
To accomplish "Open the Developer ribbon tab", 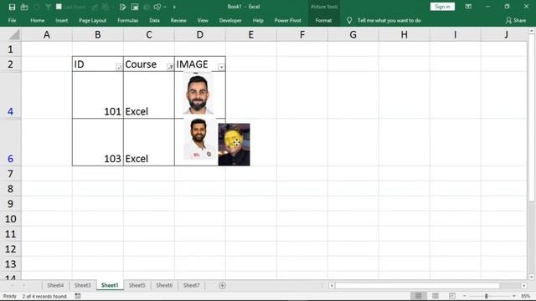I will tap(230, 20).
